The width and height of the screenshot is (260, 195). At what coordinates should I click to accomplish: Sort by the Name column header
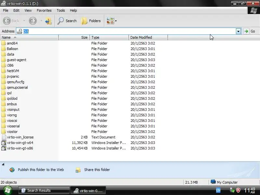[x=29, y=37]
